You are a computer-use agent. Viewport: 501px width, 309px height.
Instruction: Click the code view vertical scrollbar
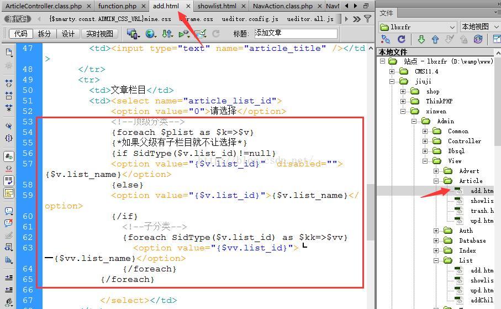pos(370,212)
